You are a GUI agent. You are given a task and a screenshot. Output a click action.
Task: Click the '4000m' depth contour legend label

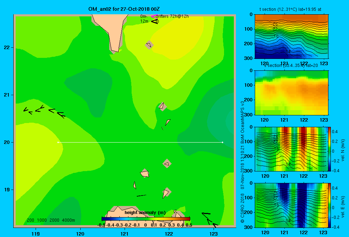(68, 220)
